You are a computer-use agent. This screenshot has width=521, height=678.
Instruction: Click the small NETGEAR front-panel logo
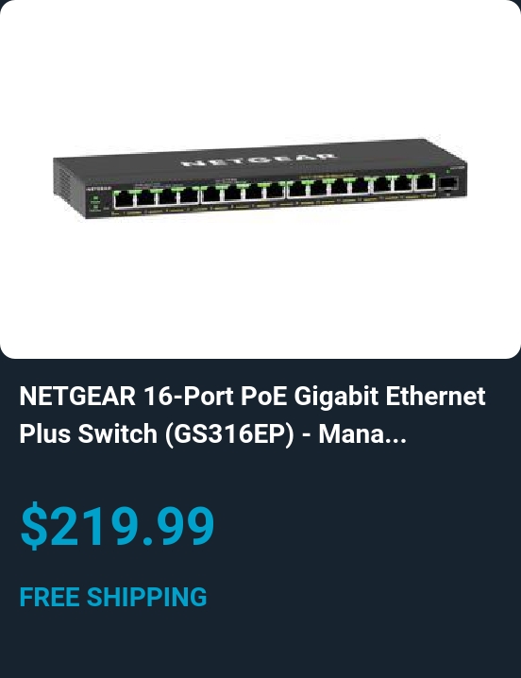click(x=99, y=189)
